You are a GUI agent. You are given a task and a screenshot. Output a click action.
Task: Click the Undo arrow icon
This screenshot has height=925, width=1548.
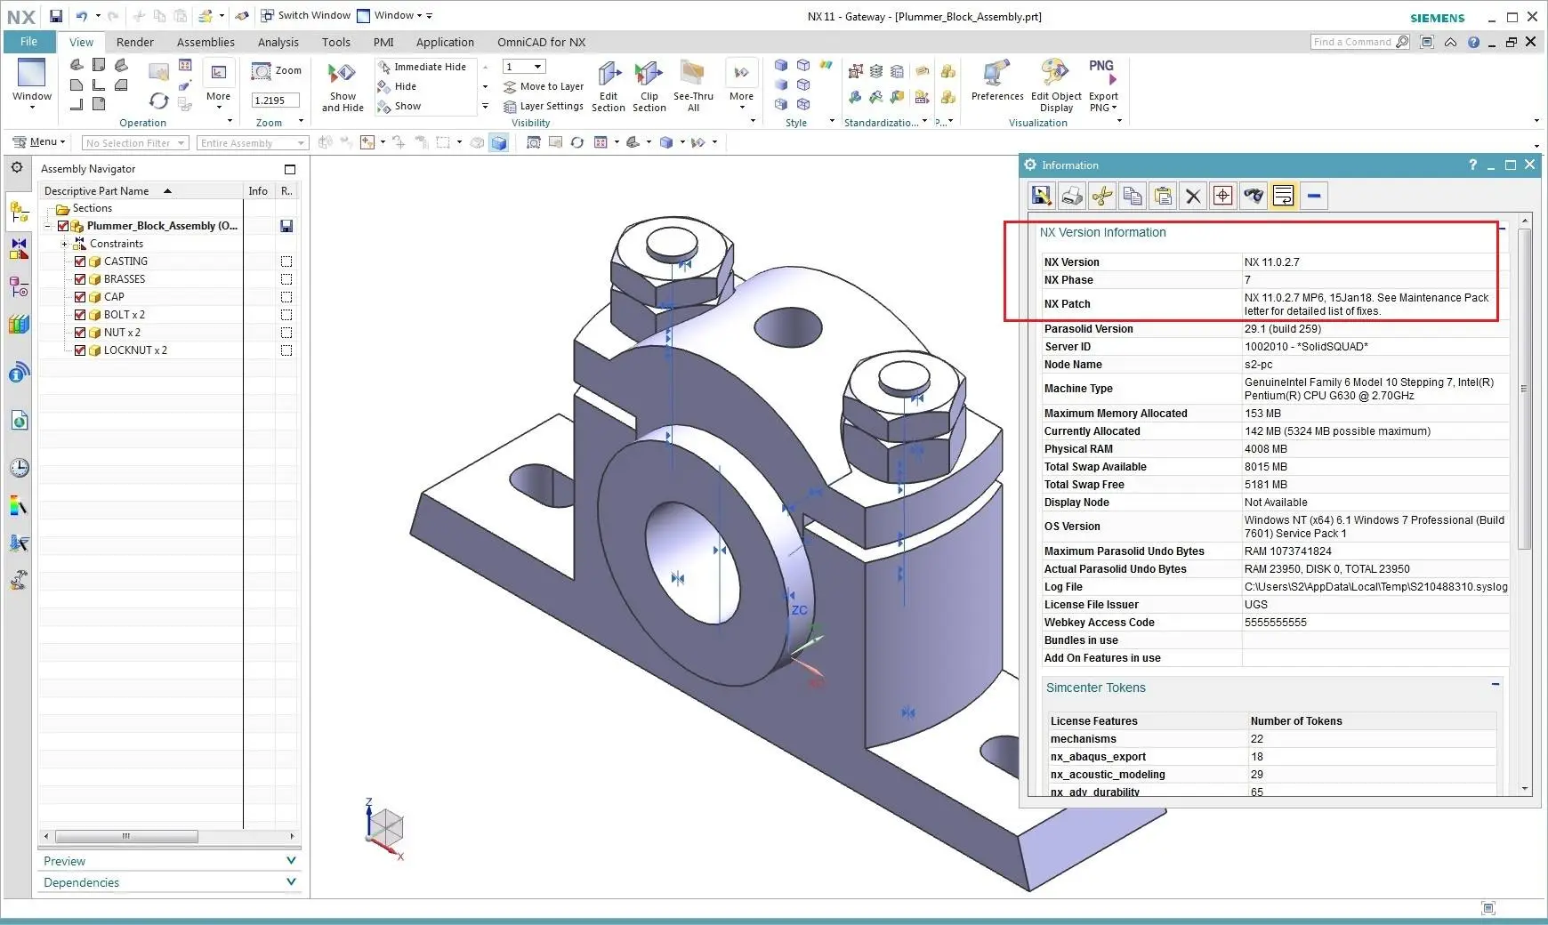[x=82, y=16]
